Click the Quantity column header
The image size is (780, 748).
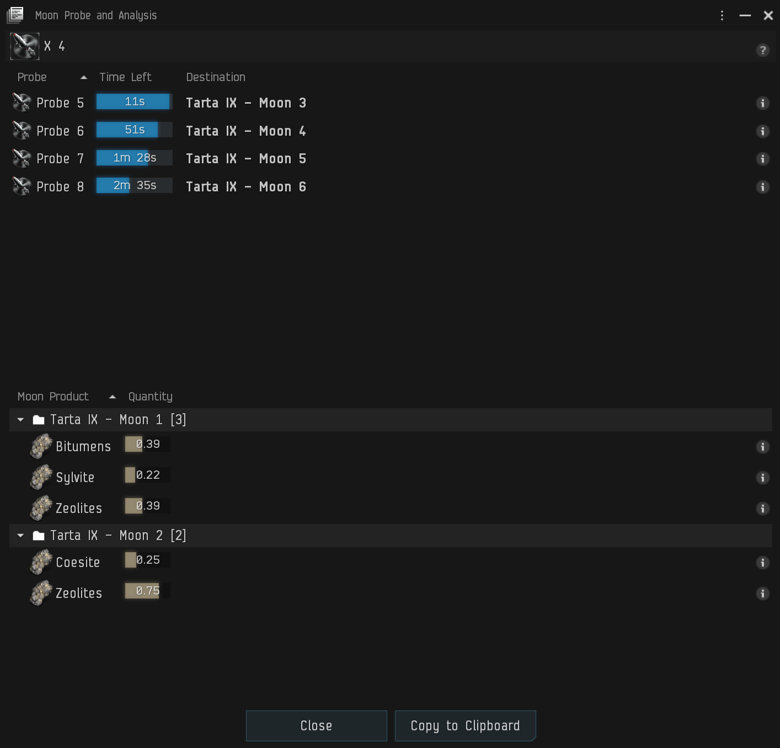150,397
